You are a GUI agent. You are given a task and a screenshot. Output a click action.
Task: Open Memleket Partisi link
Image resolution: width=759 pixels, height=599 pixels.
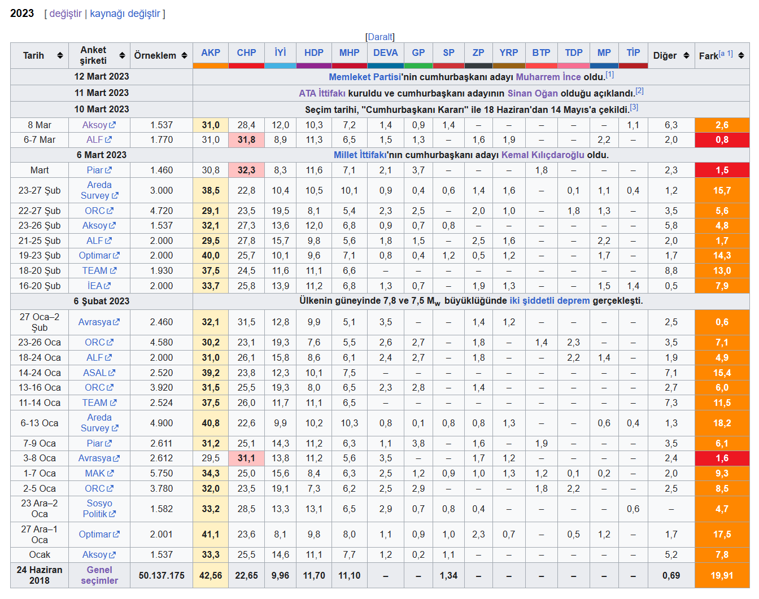[x=365, y=77]
